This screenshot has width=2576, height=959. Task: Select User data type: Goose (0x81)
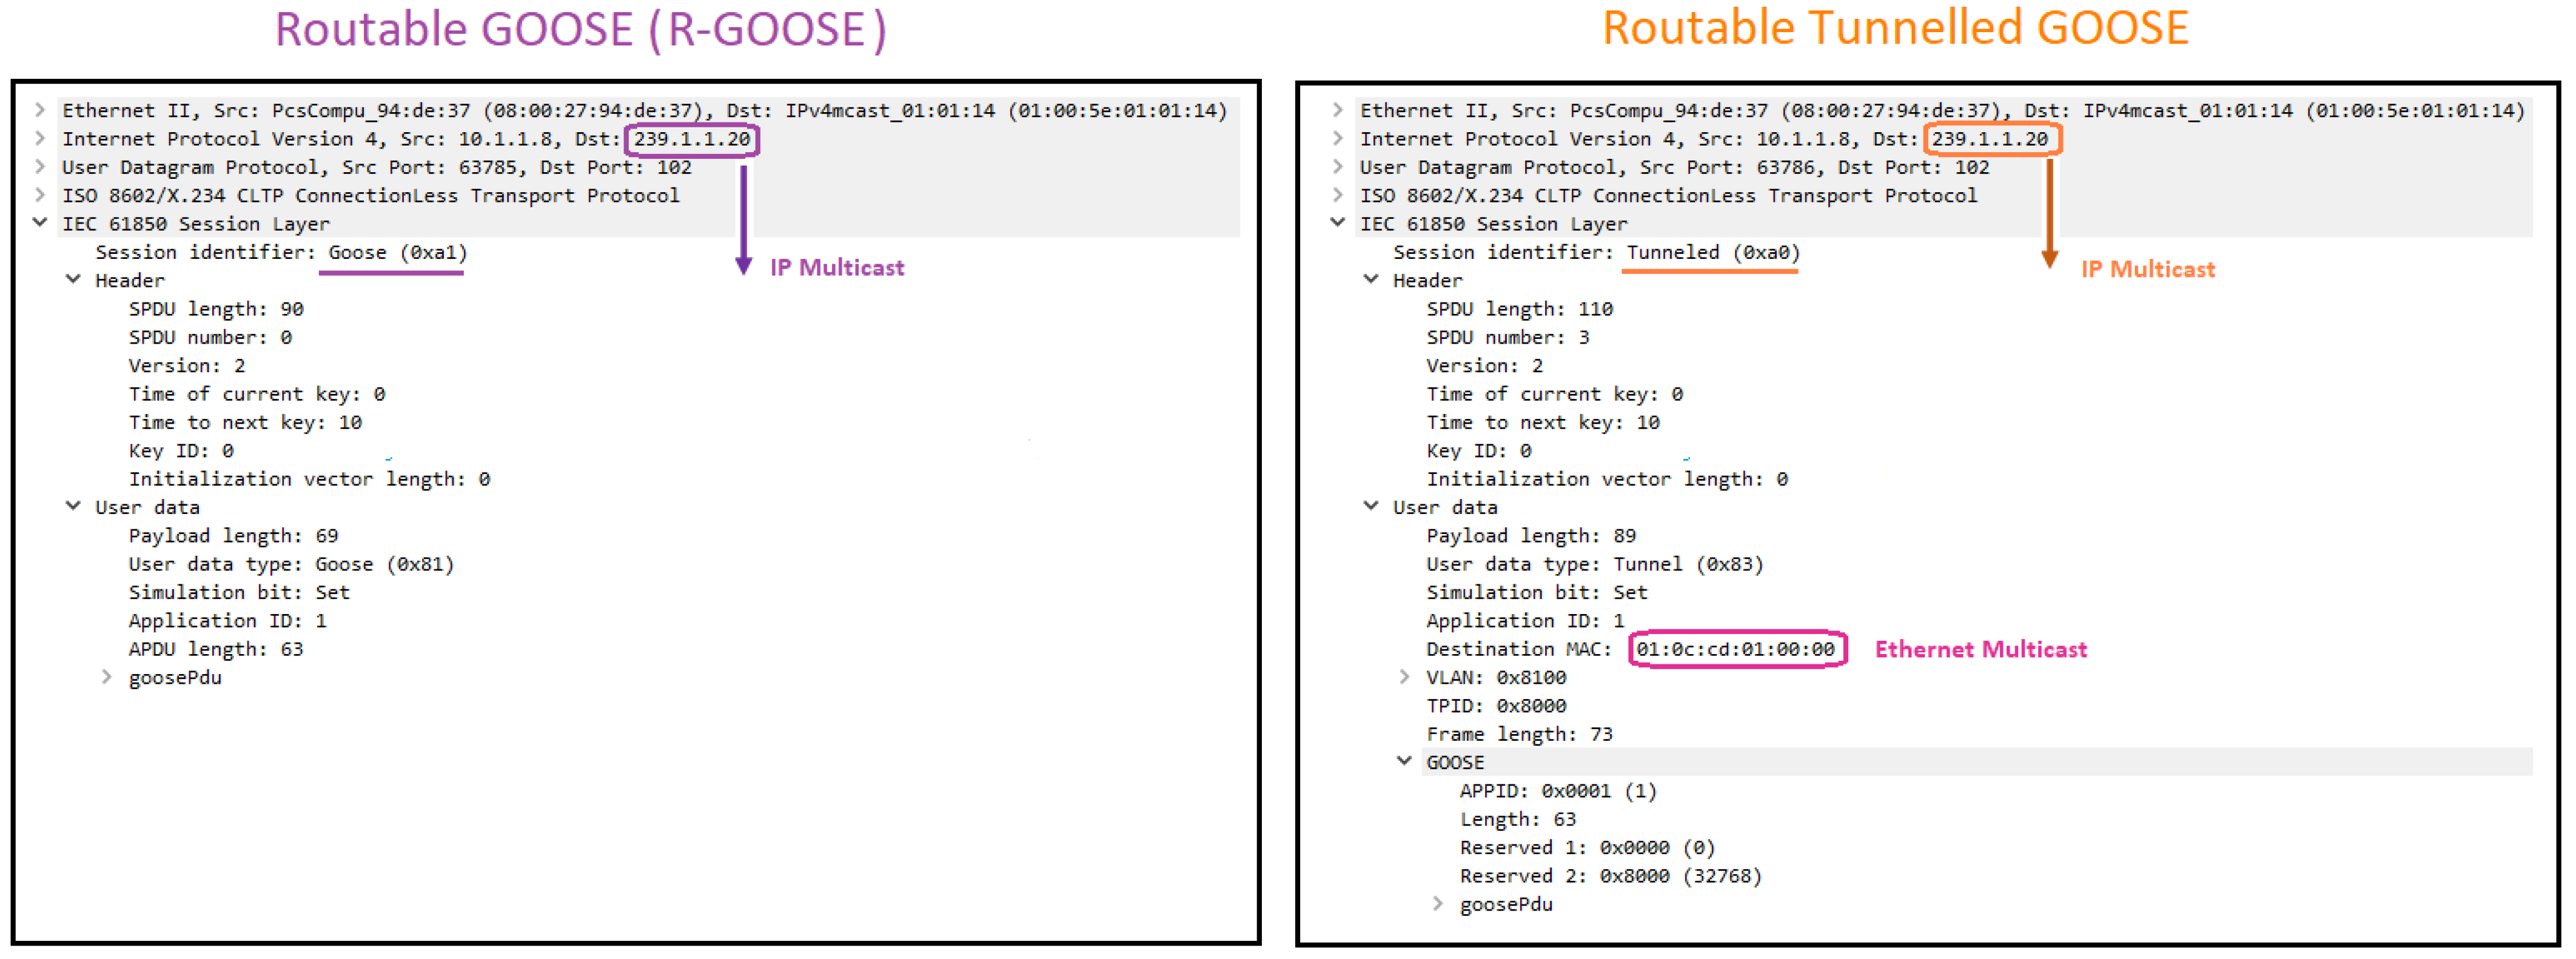[291, 564]
